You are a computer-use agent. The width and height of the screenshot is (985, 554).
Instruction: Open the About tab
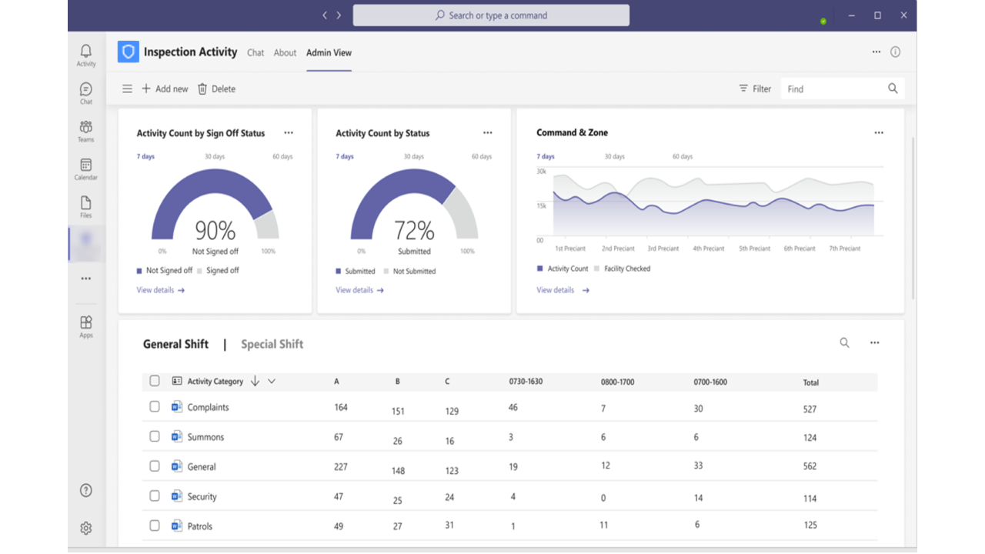(285, 53)
